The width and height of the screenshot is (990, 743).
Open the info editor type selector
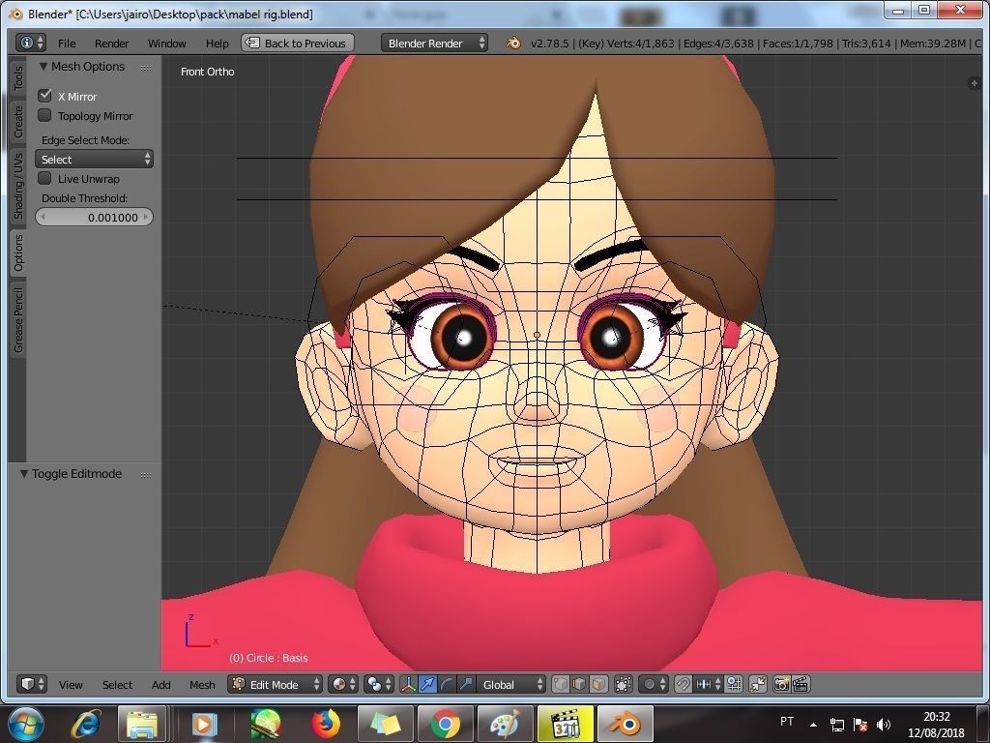pos(32,43)
